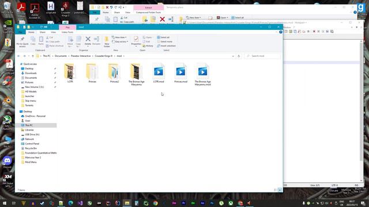Select The Bronze Age Maryannu folder
Screen dimensions: 369x207
coord(137,74)
